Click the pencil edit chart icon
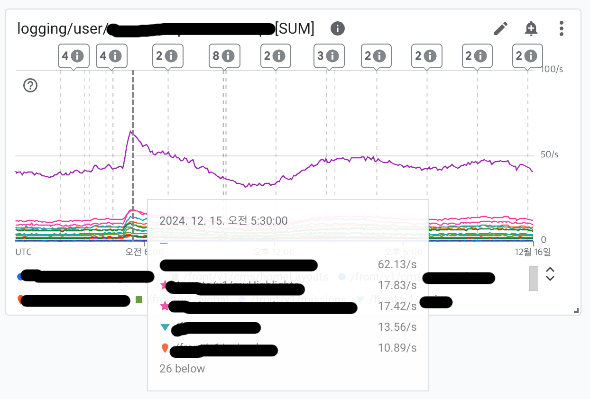Viewport: 590px width, 399px height. point(501,28)
